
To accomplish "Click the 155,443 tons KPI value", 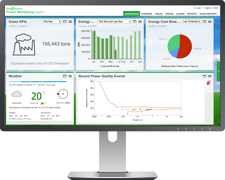I will click(56, 44).
